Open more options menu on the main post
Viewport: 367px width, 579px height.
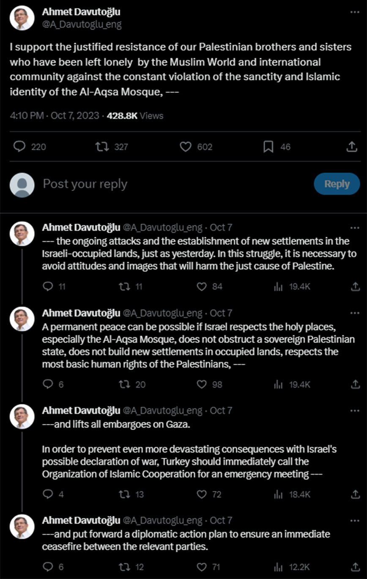(x=354, y=13)
